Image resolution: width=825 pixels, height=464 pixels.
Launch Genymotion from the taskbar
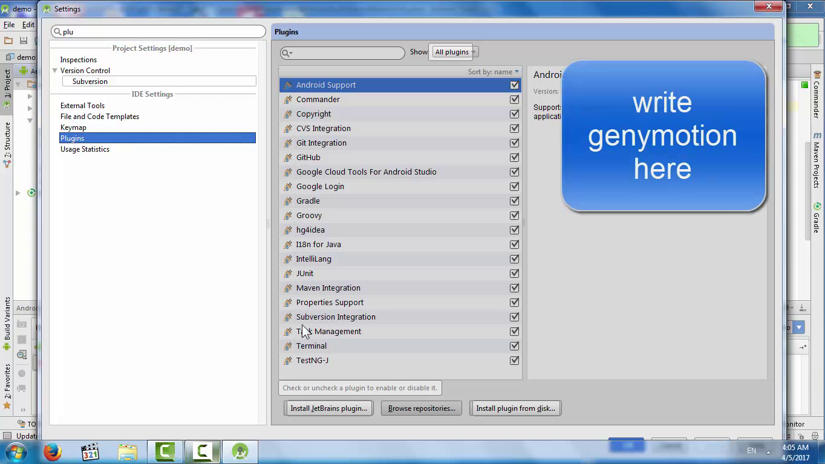click(x=240, y=451)
